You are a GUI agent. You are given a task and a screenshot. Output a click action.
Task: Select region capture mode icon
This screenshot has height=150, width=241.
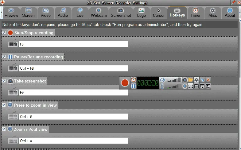[191, 86]
